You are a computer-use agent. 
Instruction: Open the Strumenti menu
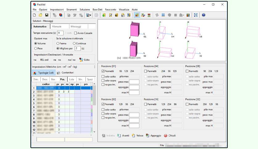[x=72, y=10]
